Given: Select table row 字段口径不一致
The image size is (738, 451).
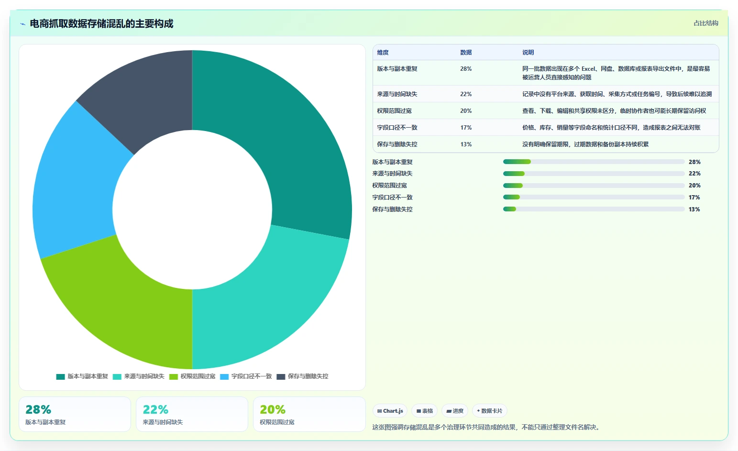Looking at the screenshot, I should (546, 128).
